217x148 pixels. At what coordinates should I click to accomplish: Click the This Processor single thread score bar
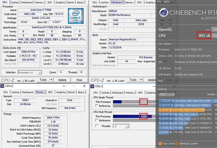coord(134,102)
